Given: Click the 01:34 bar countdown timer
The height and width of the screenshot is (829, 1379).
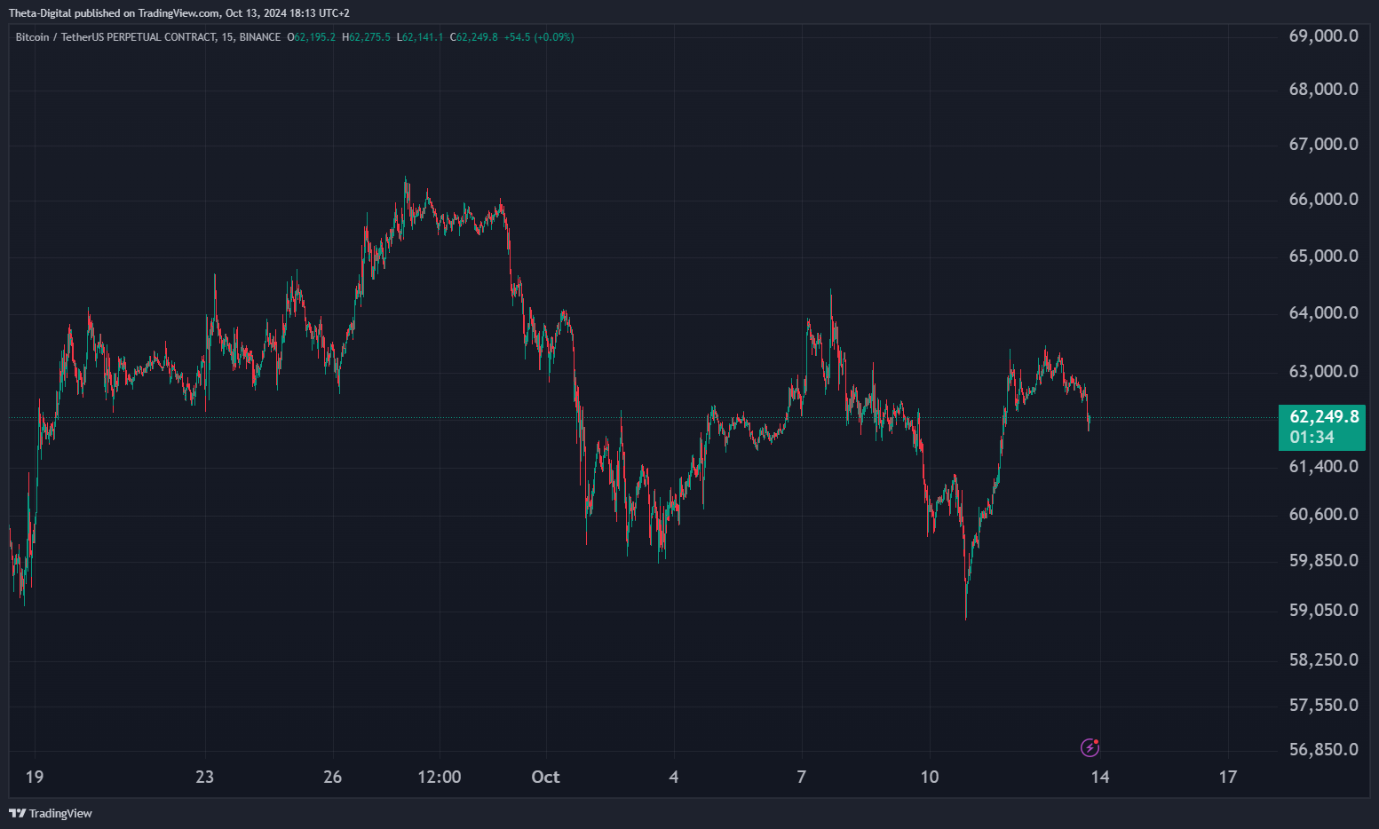Looking at the screenshot, I should coord(1312,437).
